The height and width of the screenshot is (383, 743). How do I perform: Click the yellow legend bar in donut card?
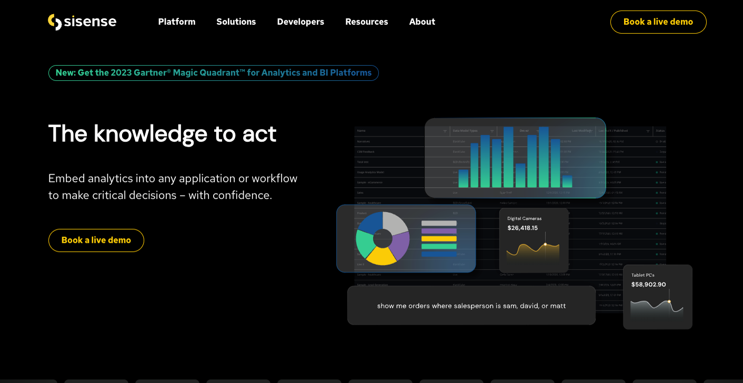point(439,239)
